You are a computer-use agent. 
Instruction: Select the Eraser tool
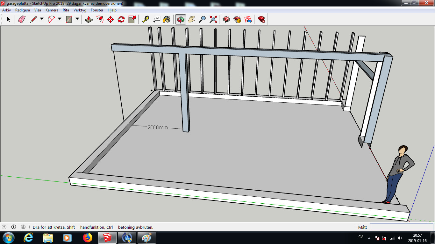pos(22,19)
